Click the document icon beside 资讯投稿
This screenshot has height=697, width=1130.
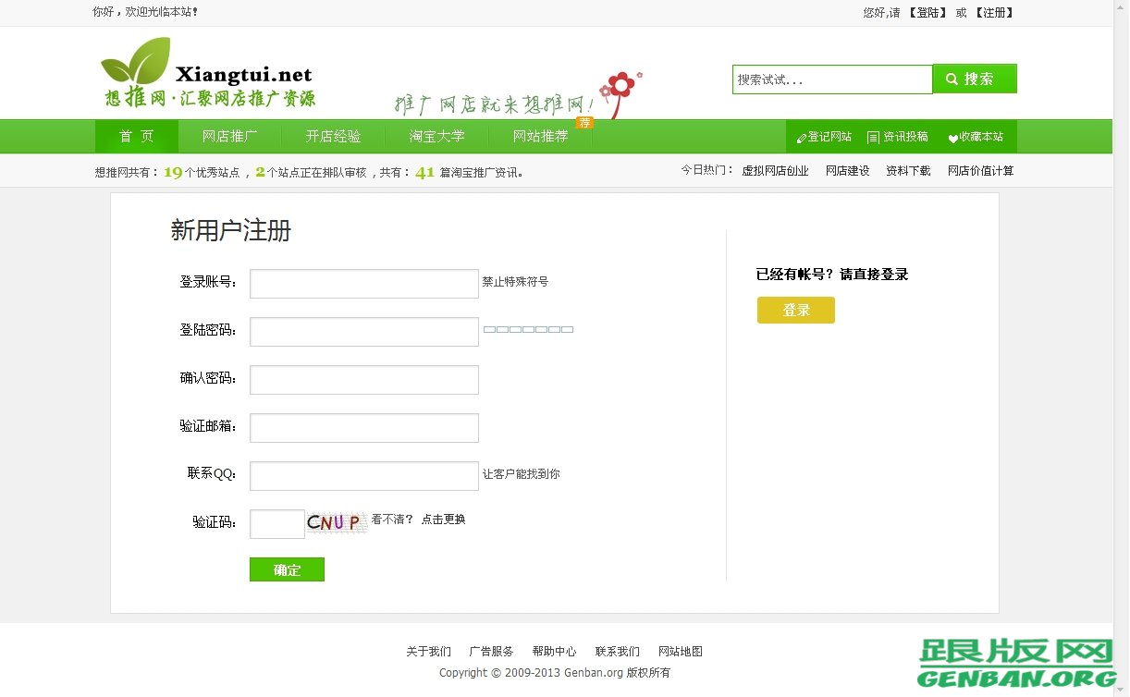tap(872, 136)
